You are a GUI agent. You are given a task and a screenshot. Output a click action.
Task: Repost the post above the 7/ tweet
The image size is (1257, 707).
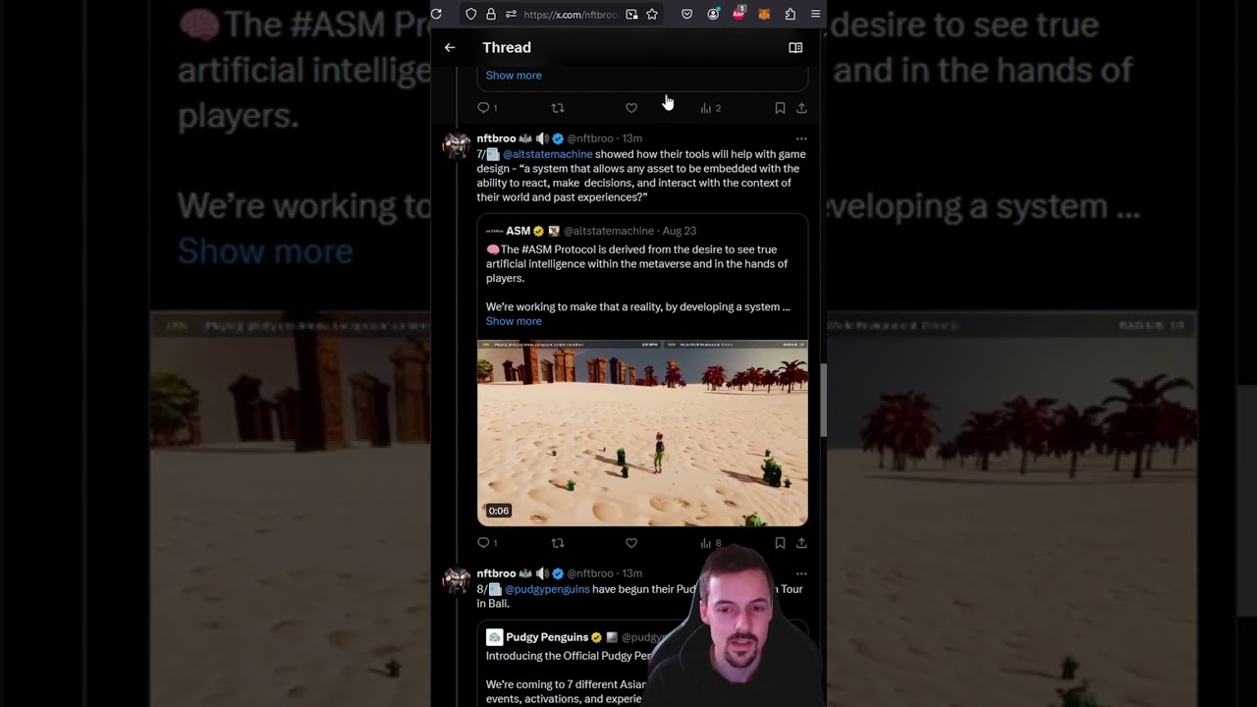[558, 108]
